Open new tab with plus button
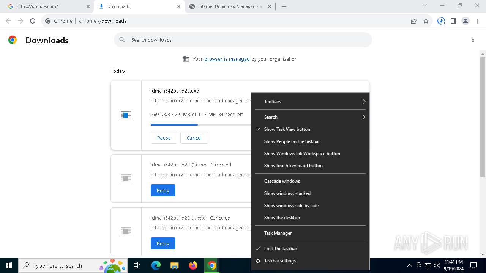 tap(284, 6)
